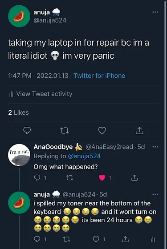The height and width of the screenshot is (249, 167).
Task: View analytics icon on toner reply
Action: [x=153, y=239]
